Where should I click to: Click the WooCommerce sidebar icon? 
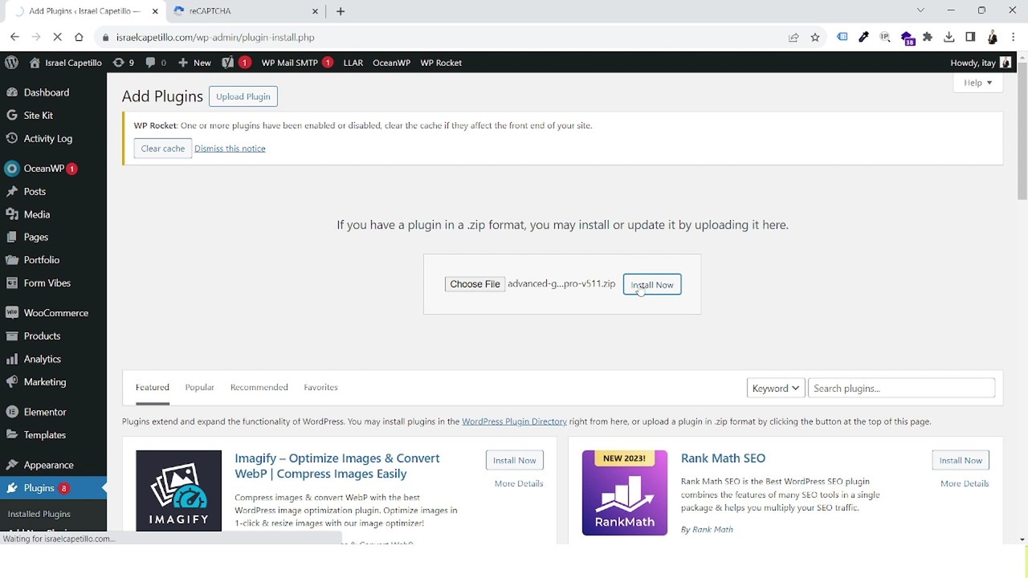click(x=12, y=313)
